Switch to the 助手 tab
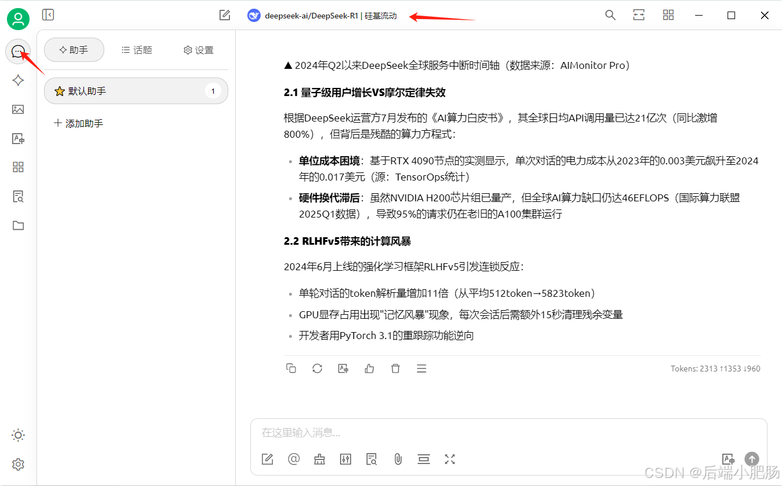Screen dimensions: 782x486 click(x=74, y=50)
